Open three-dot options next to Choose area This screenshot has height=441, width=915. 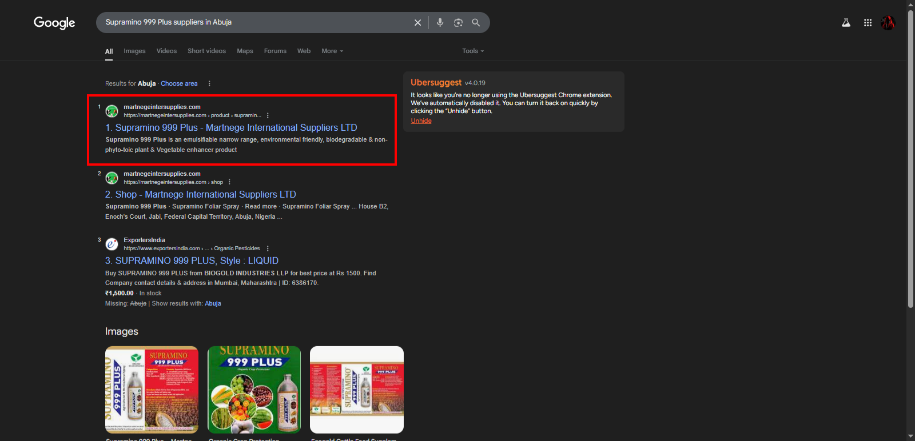209,83
